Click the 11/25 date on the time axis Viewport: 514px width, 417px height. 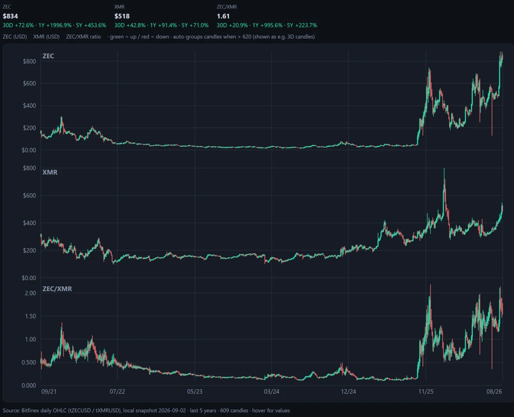pos(426,392)
